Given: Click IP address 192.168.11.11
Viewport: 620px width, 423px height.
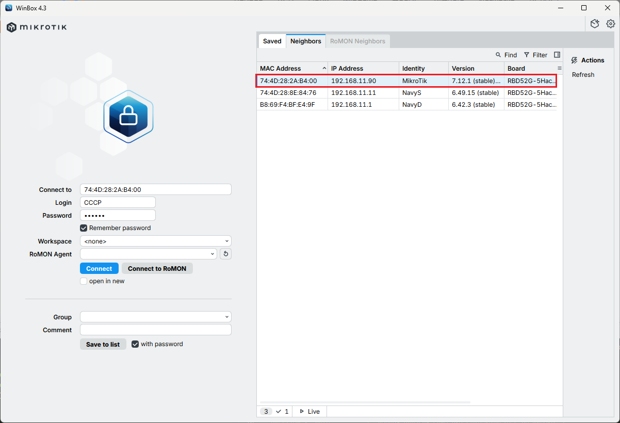Looking at the screenshot, I should [x=353, y=93].
